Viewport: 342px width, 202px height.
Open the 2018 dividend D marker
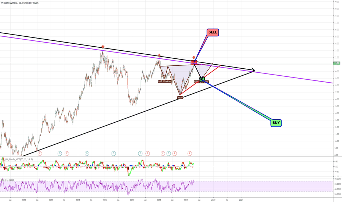[168, 154]
